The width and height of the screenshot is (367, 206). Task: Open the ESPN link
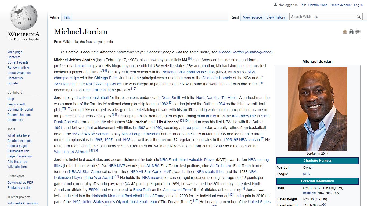(93, 190)
